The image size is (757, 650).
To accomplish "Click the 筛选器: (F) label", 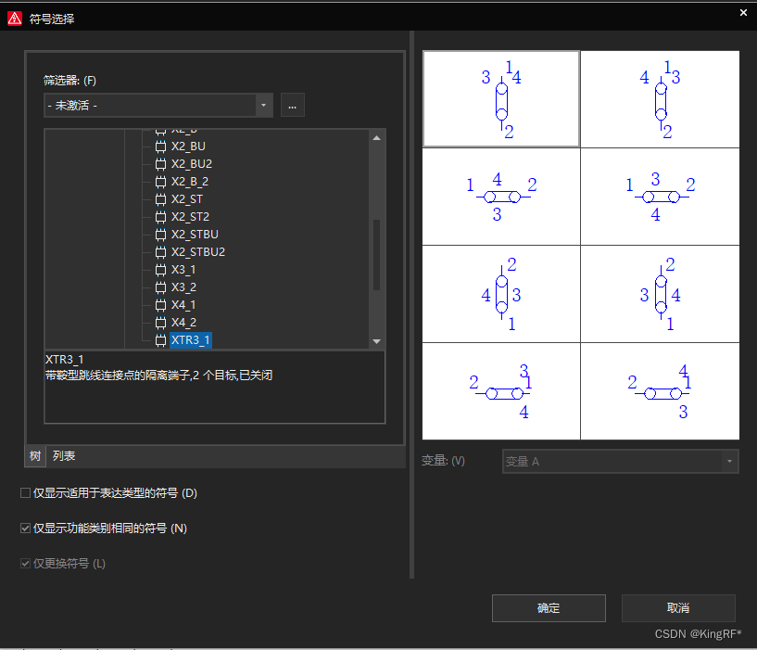I will (x=70, y=81).
